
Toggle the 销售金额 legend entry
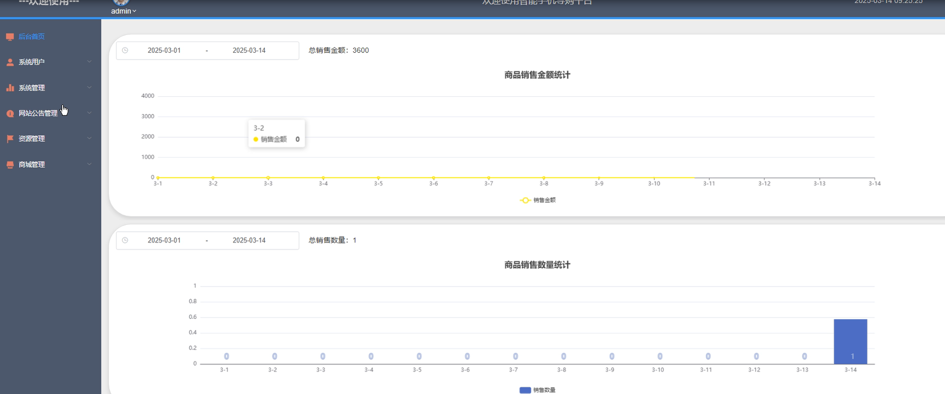tap(537, 200)
